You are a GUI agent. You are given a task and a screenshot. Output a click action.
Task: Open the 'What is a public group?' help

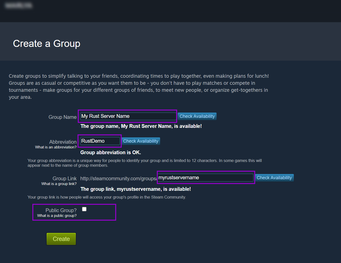(57, 216)
